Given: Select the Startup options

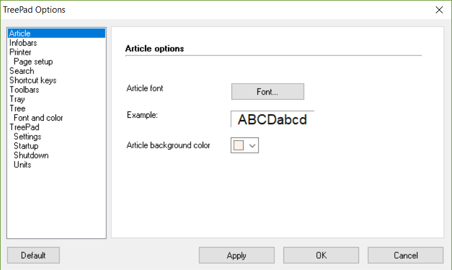Looking at the screenshot, I should coord(26,146).
